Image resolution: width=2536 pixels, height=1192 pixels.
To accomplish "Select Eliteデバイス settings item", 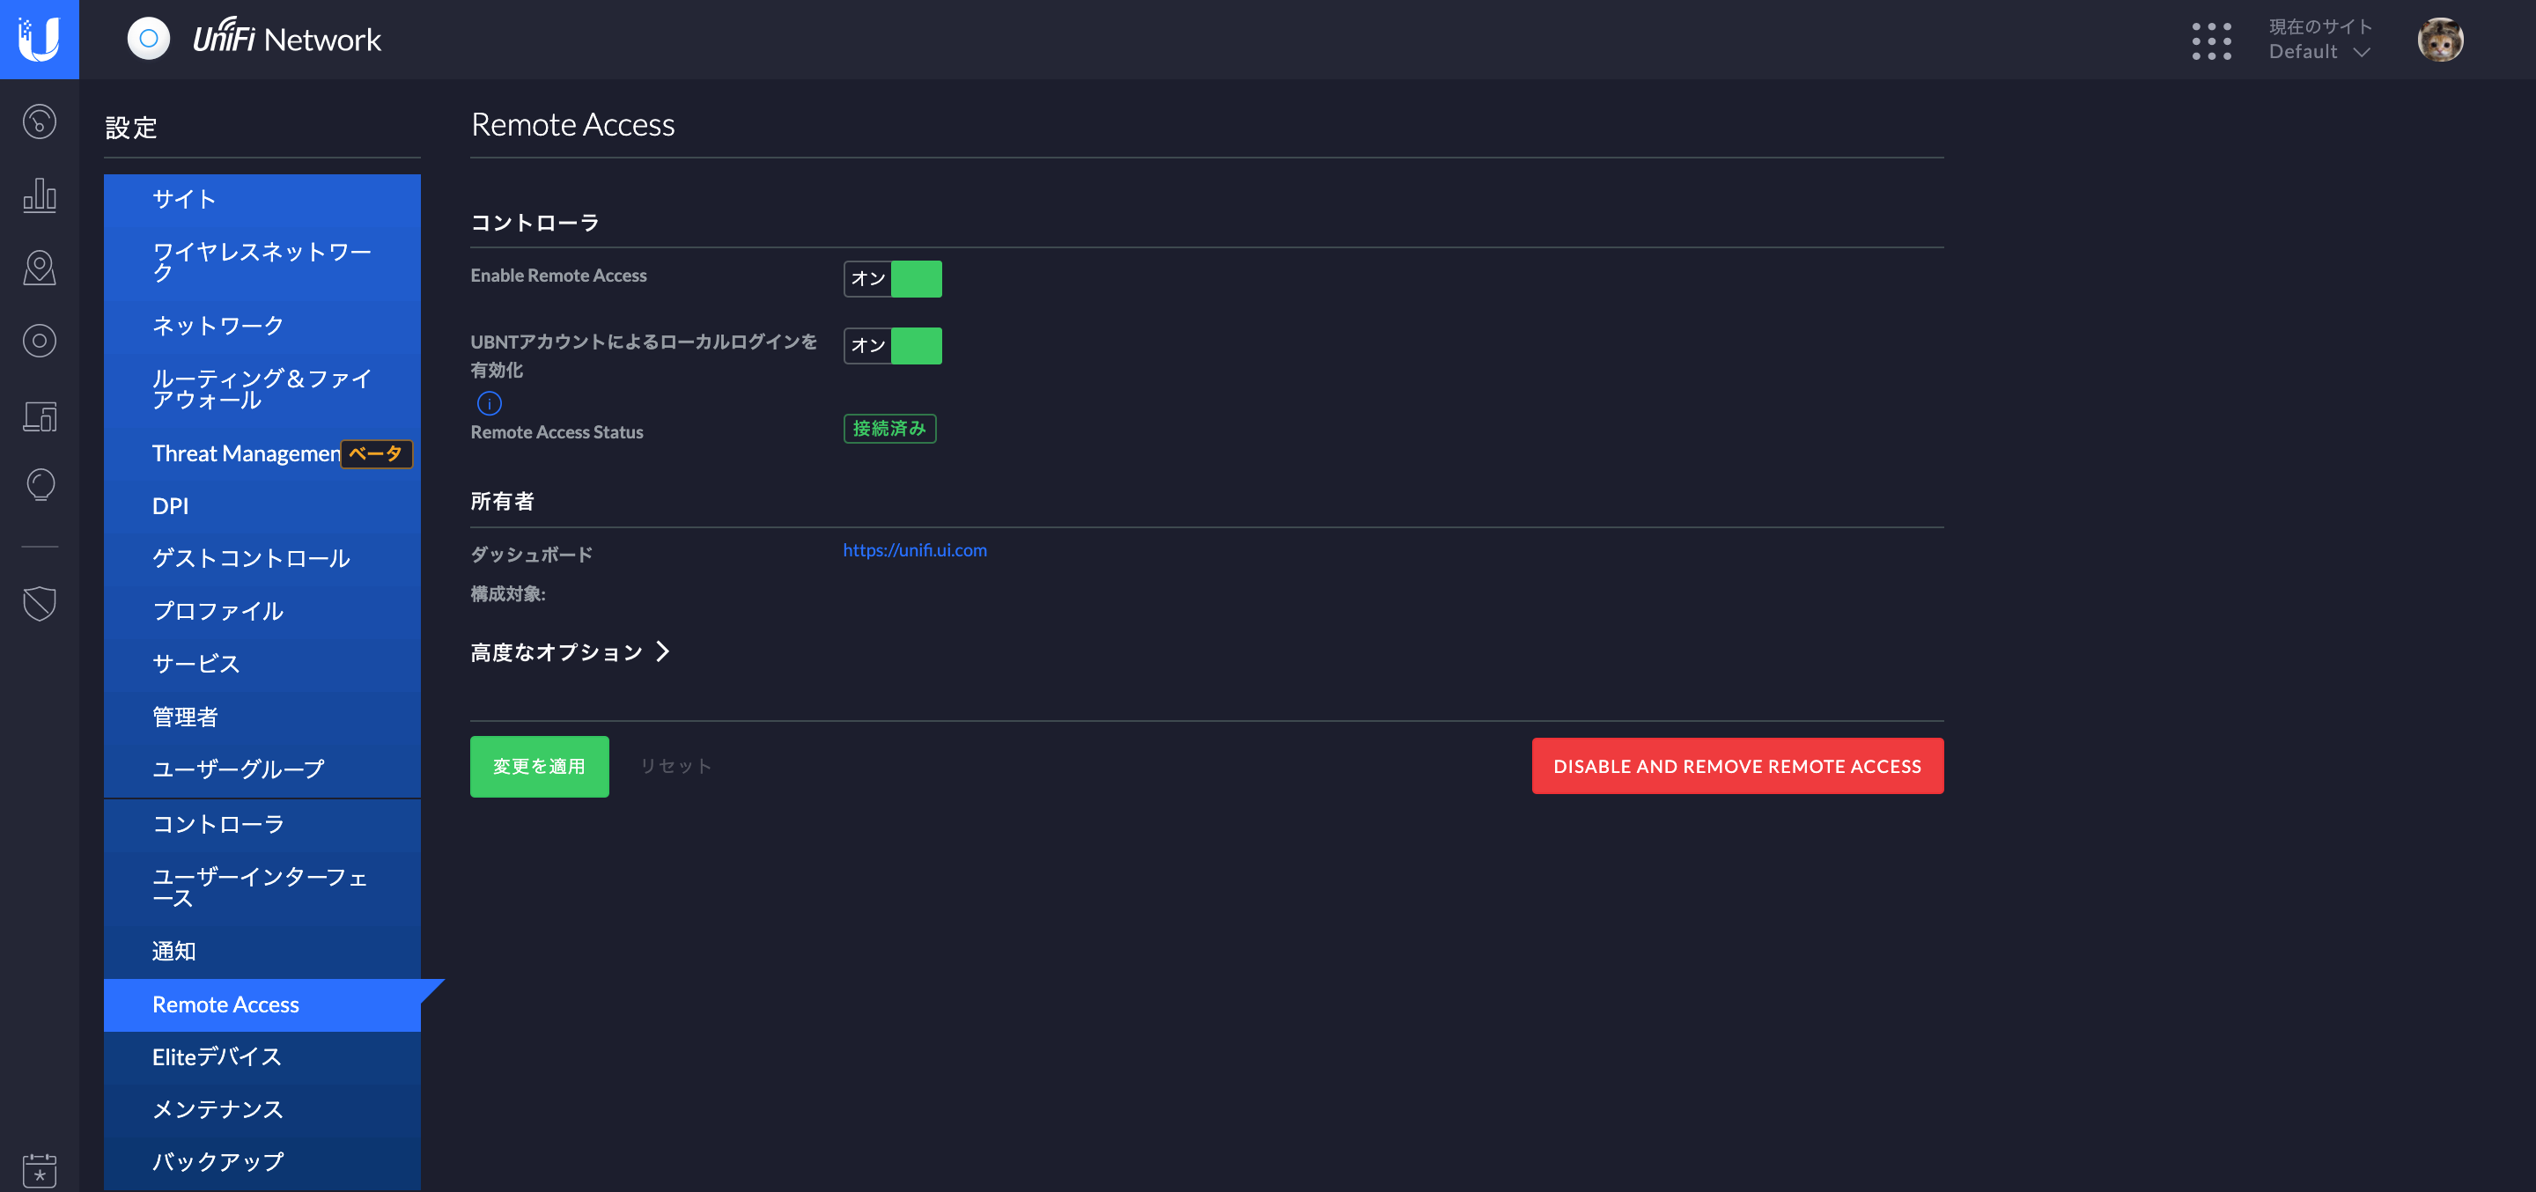I will pyautogui.click(x=262, y=1057).
